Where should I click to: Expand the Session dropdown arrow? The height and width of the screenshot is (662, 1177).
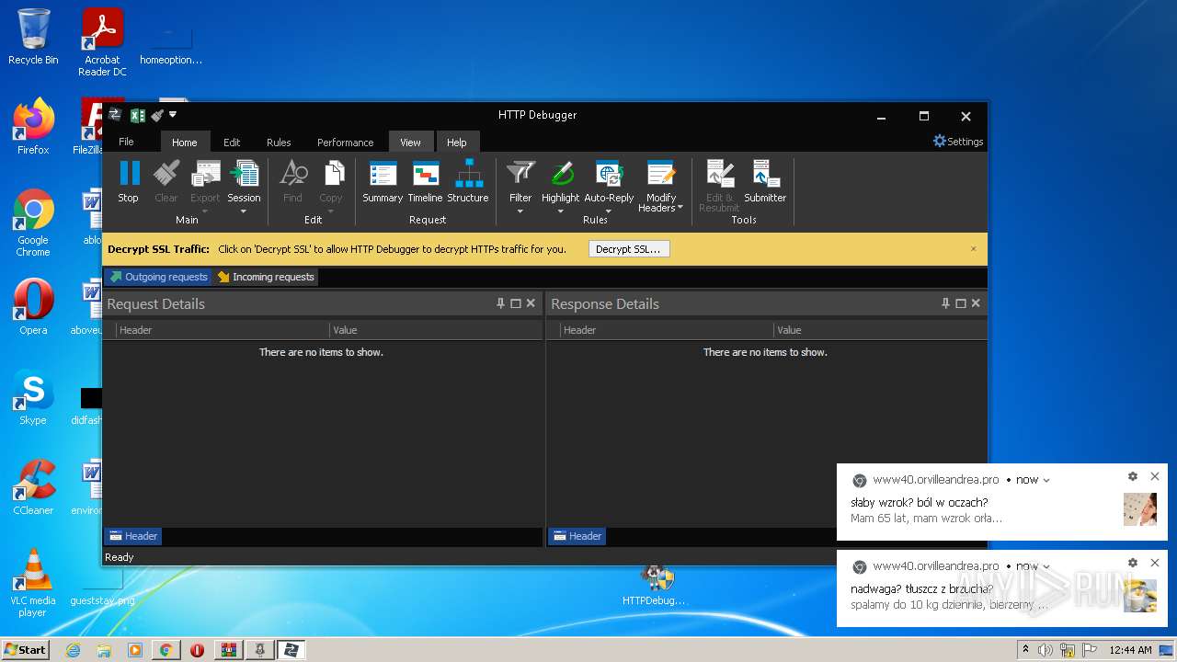[x=244, y=211]
